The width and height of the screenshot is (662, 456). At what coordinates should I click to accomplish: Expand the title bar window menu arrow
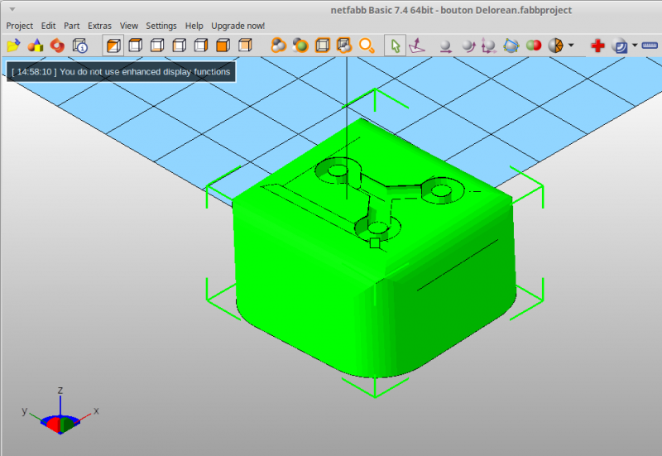[x=12, y=9]
